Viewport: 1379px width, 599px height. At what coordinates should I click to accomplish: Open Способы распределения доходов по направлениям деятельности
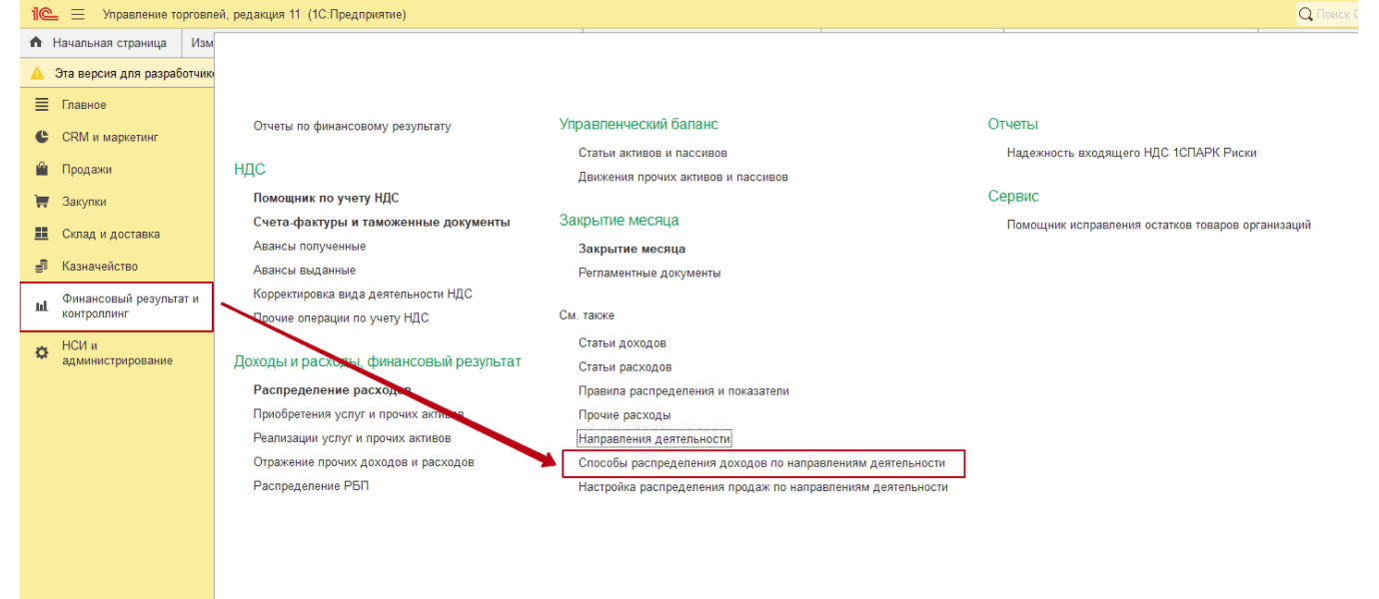pyautogui.click(x=761, y=463)
